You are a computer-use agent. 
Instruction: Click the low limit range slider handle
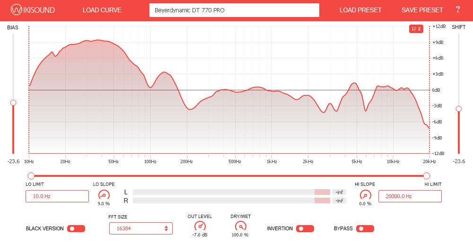[x=31, y=176]
